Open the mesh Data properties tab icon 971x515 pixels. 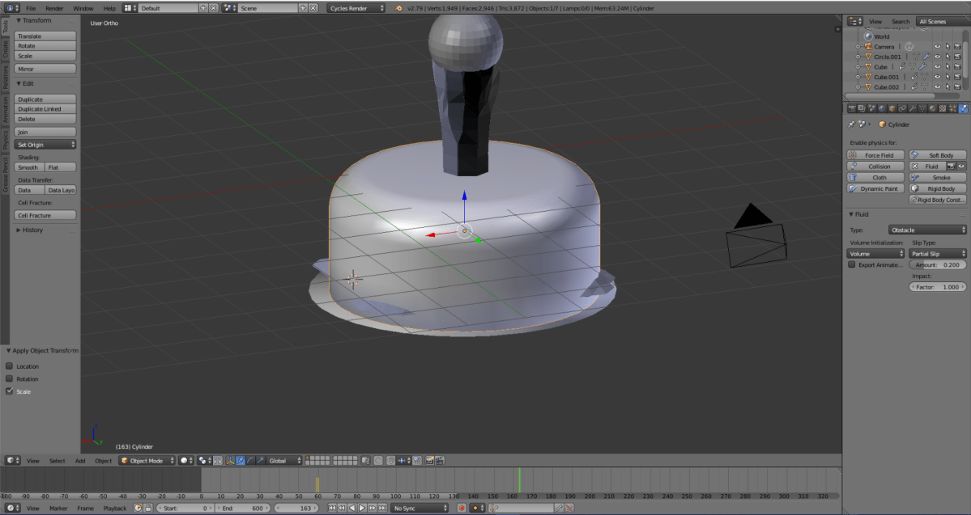(x=922, y=108)
